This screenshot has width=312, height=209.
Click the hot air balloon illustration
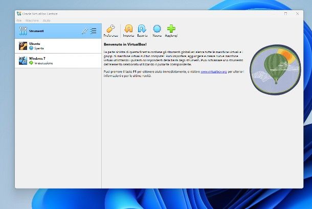point(275,69)
